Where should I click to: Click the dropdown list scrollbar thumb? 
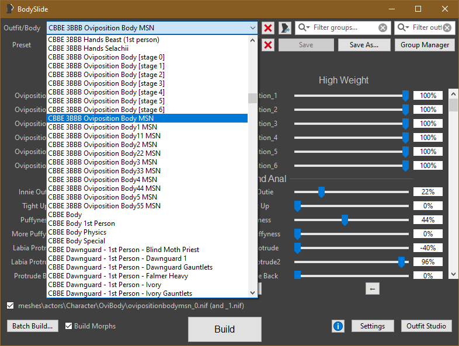252,98
